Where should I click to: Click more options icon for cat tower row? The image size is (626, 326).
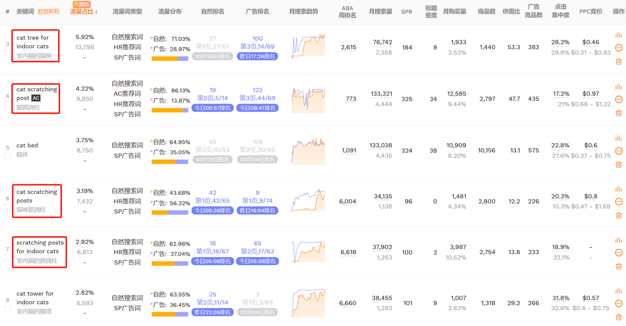[619, 303]
